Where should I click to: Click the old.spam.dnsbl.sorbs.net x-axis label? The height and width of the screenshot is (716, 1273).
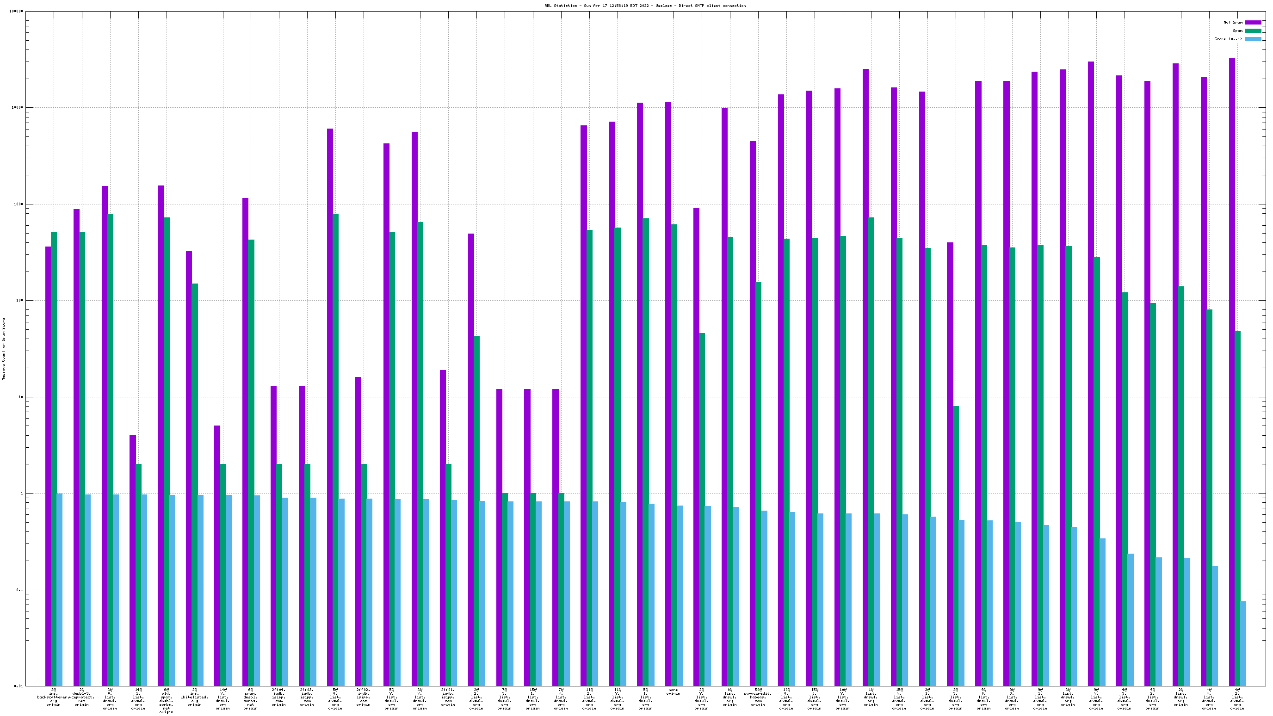coord(166,701)
